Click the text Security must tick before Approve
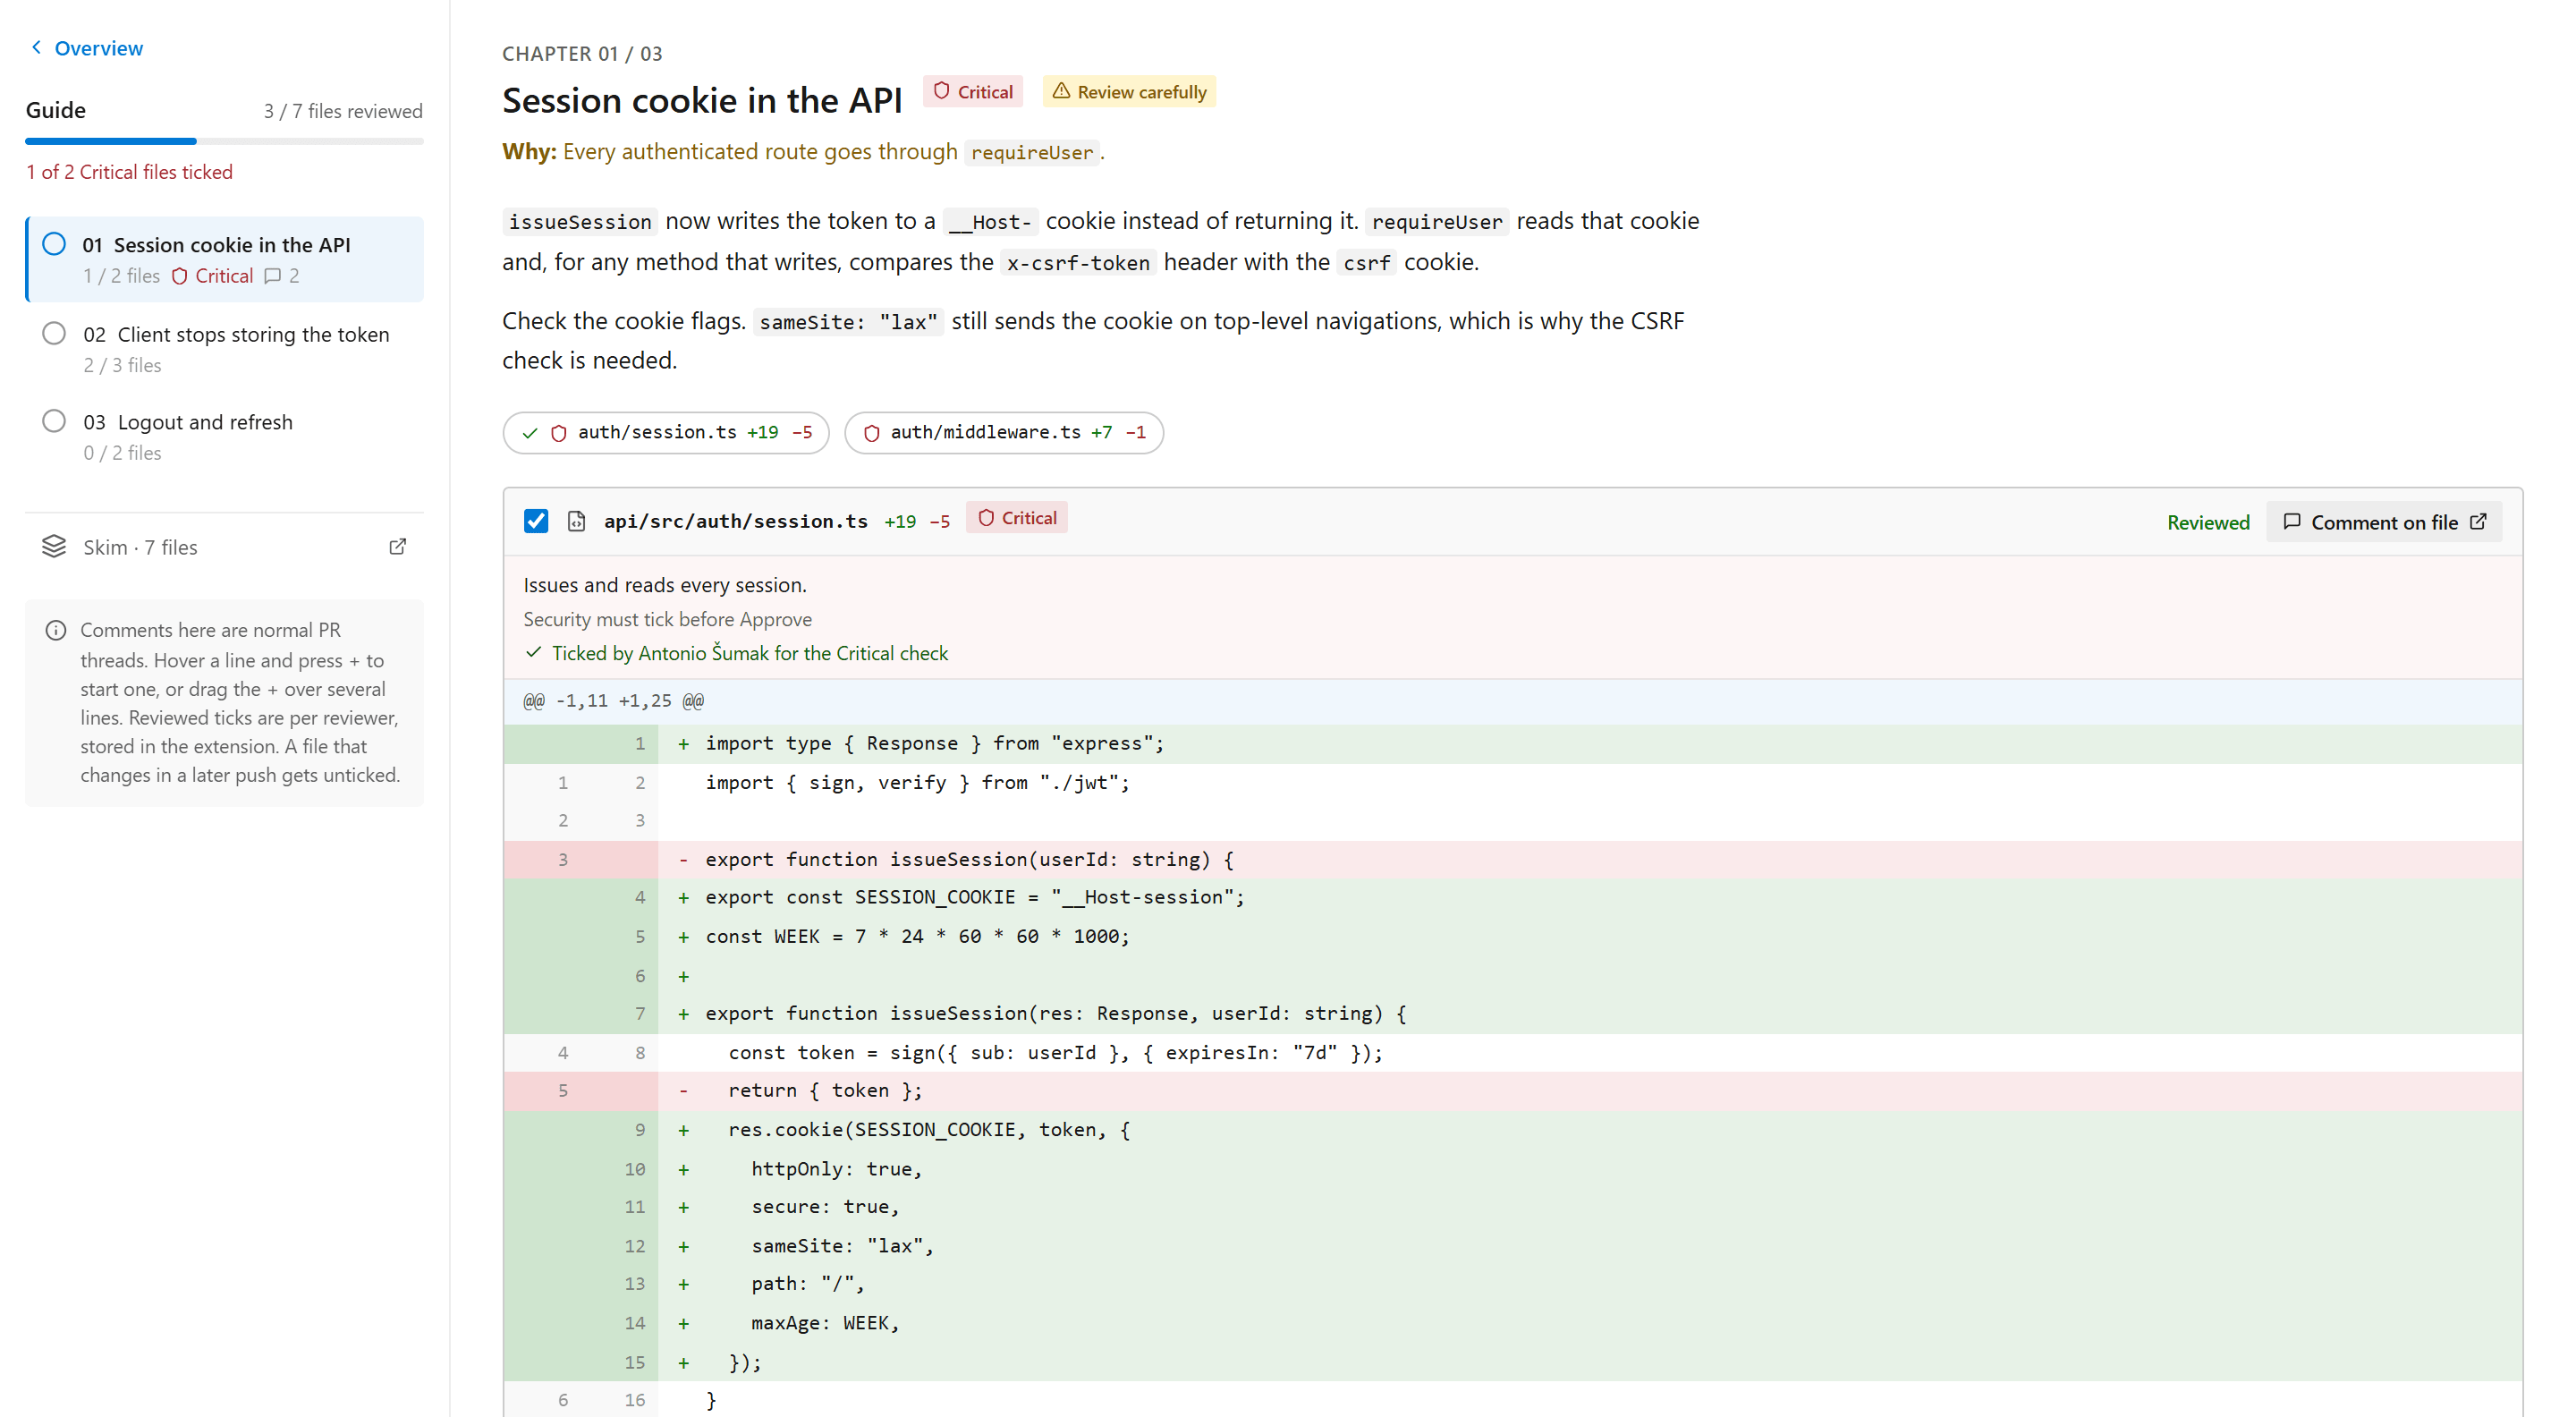This screenshot has width=2576, height=1417. 667,619
